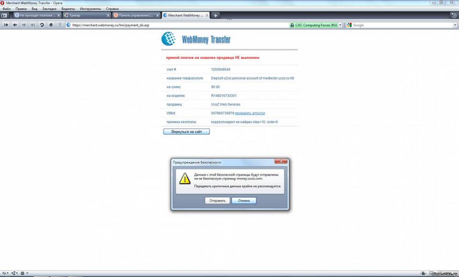Click the WebMoney globe logo

point(168,39)
